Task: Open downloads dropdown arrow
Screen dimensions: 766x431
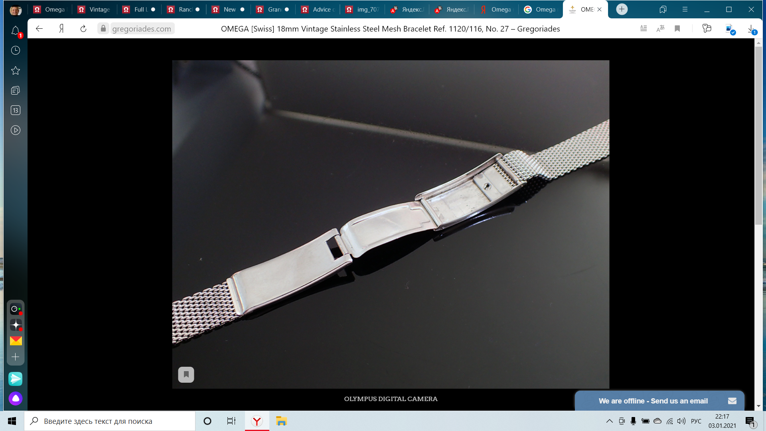Action: (x=751, y=29)
